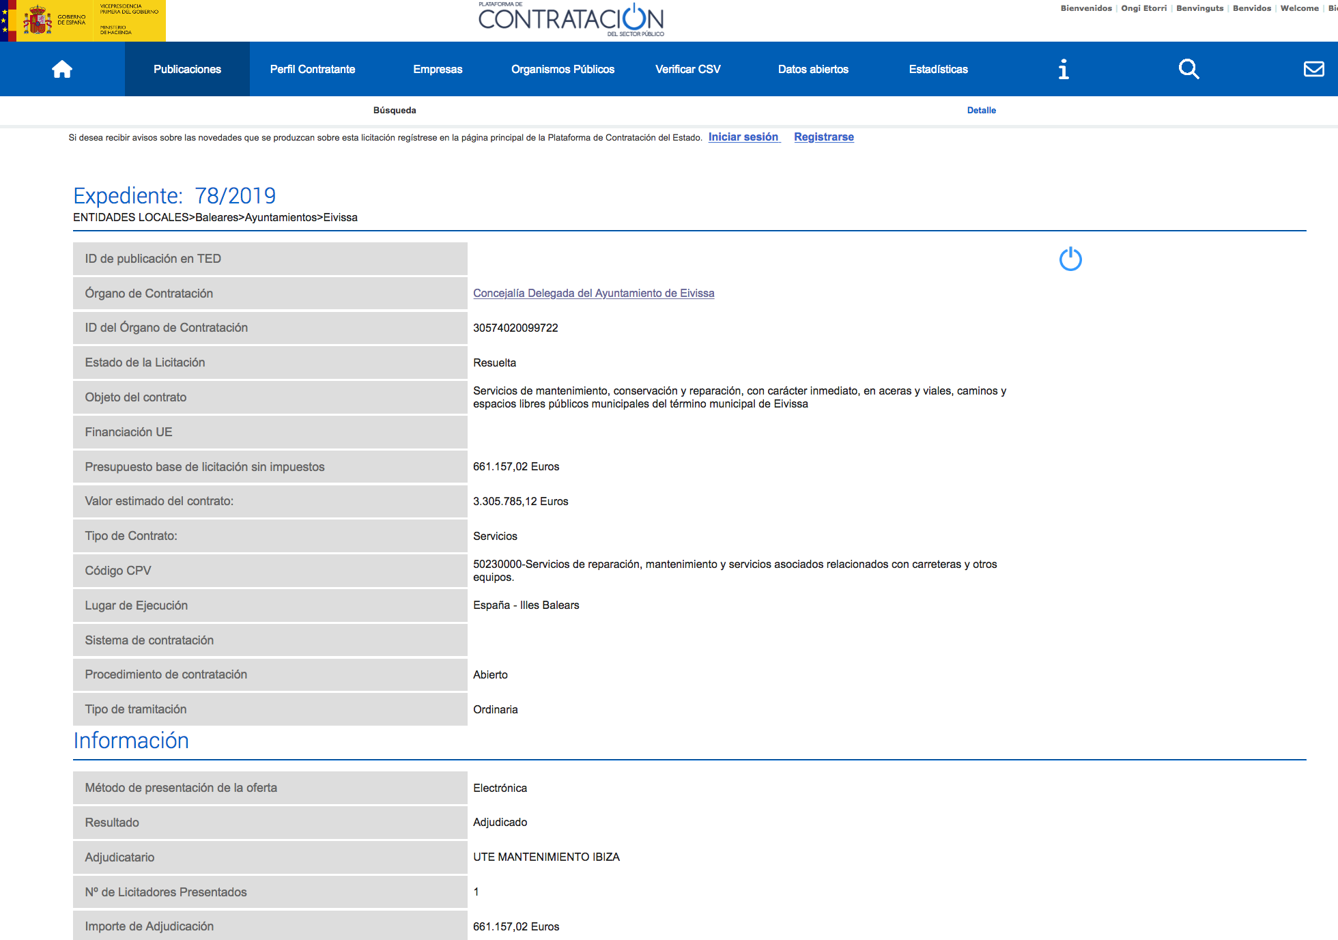Image resolution: width=1338 pixels, height=940 pixels.
Task: Open the Publicaciones menu
Action: coord(187,69)
